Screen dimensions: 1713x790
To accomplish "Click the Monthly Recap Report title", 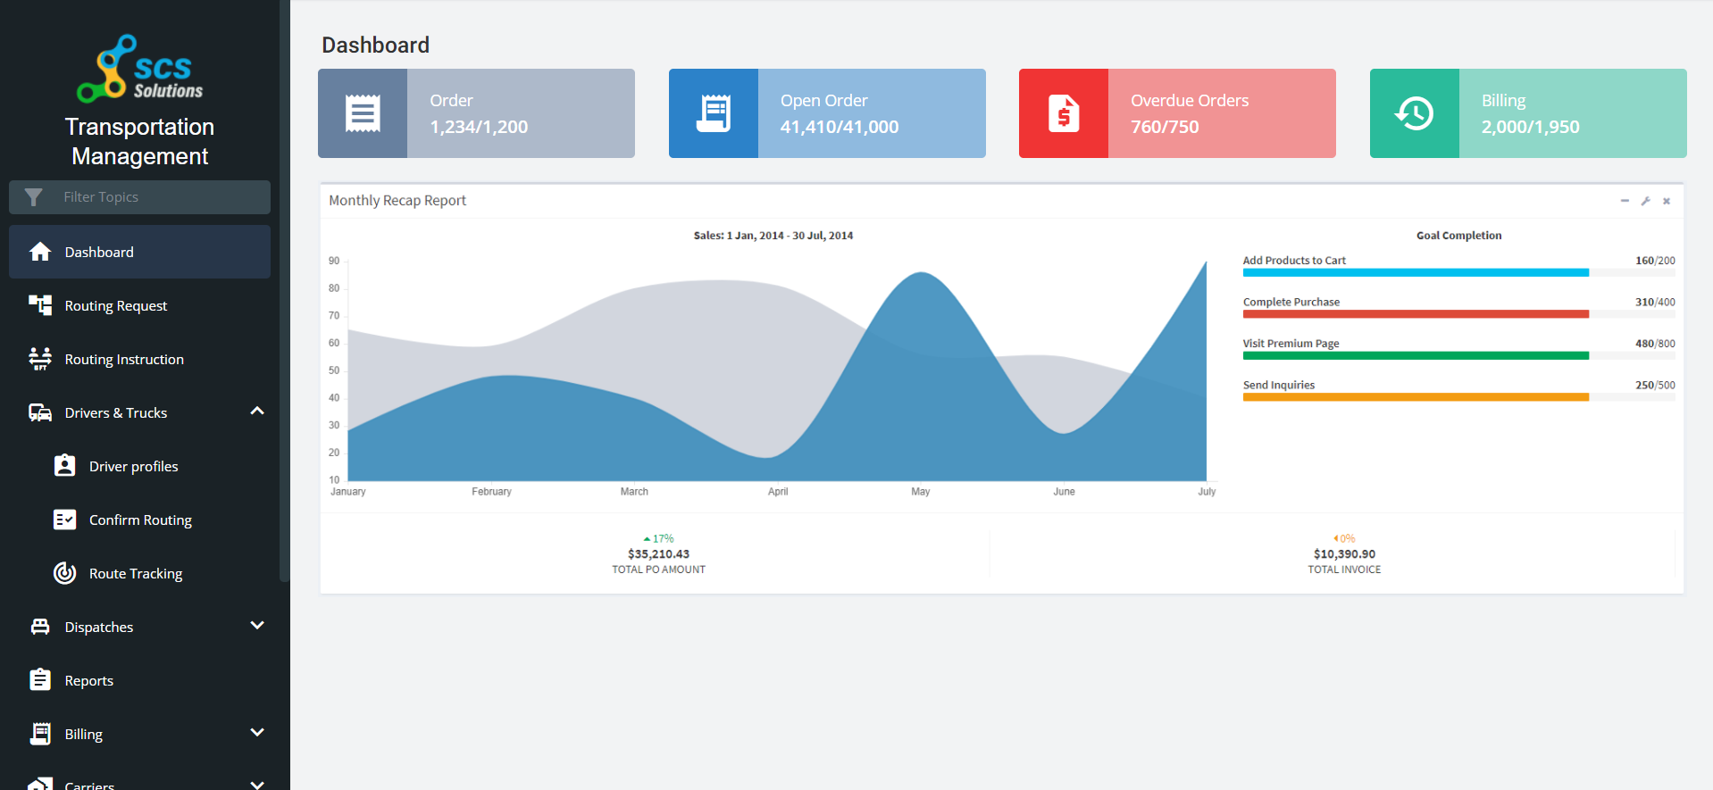I will (x=397, y=201).
